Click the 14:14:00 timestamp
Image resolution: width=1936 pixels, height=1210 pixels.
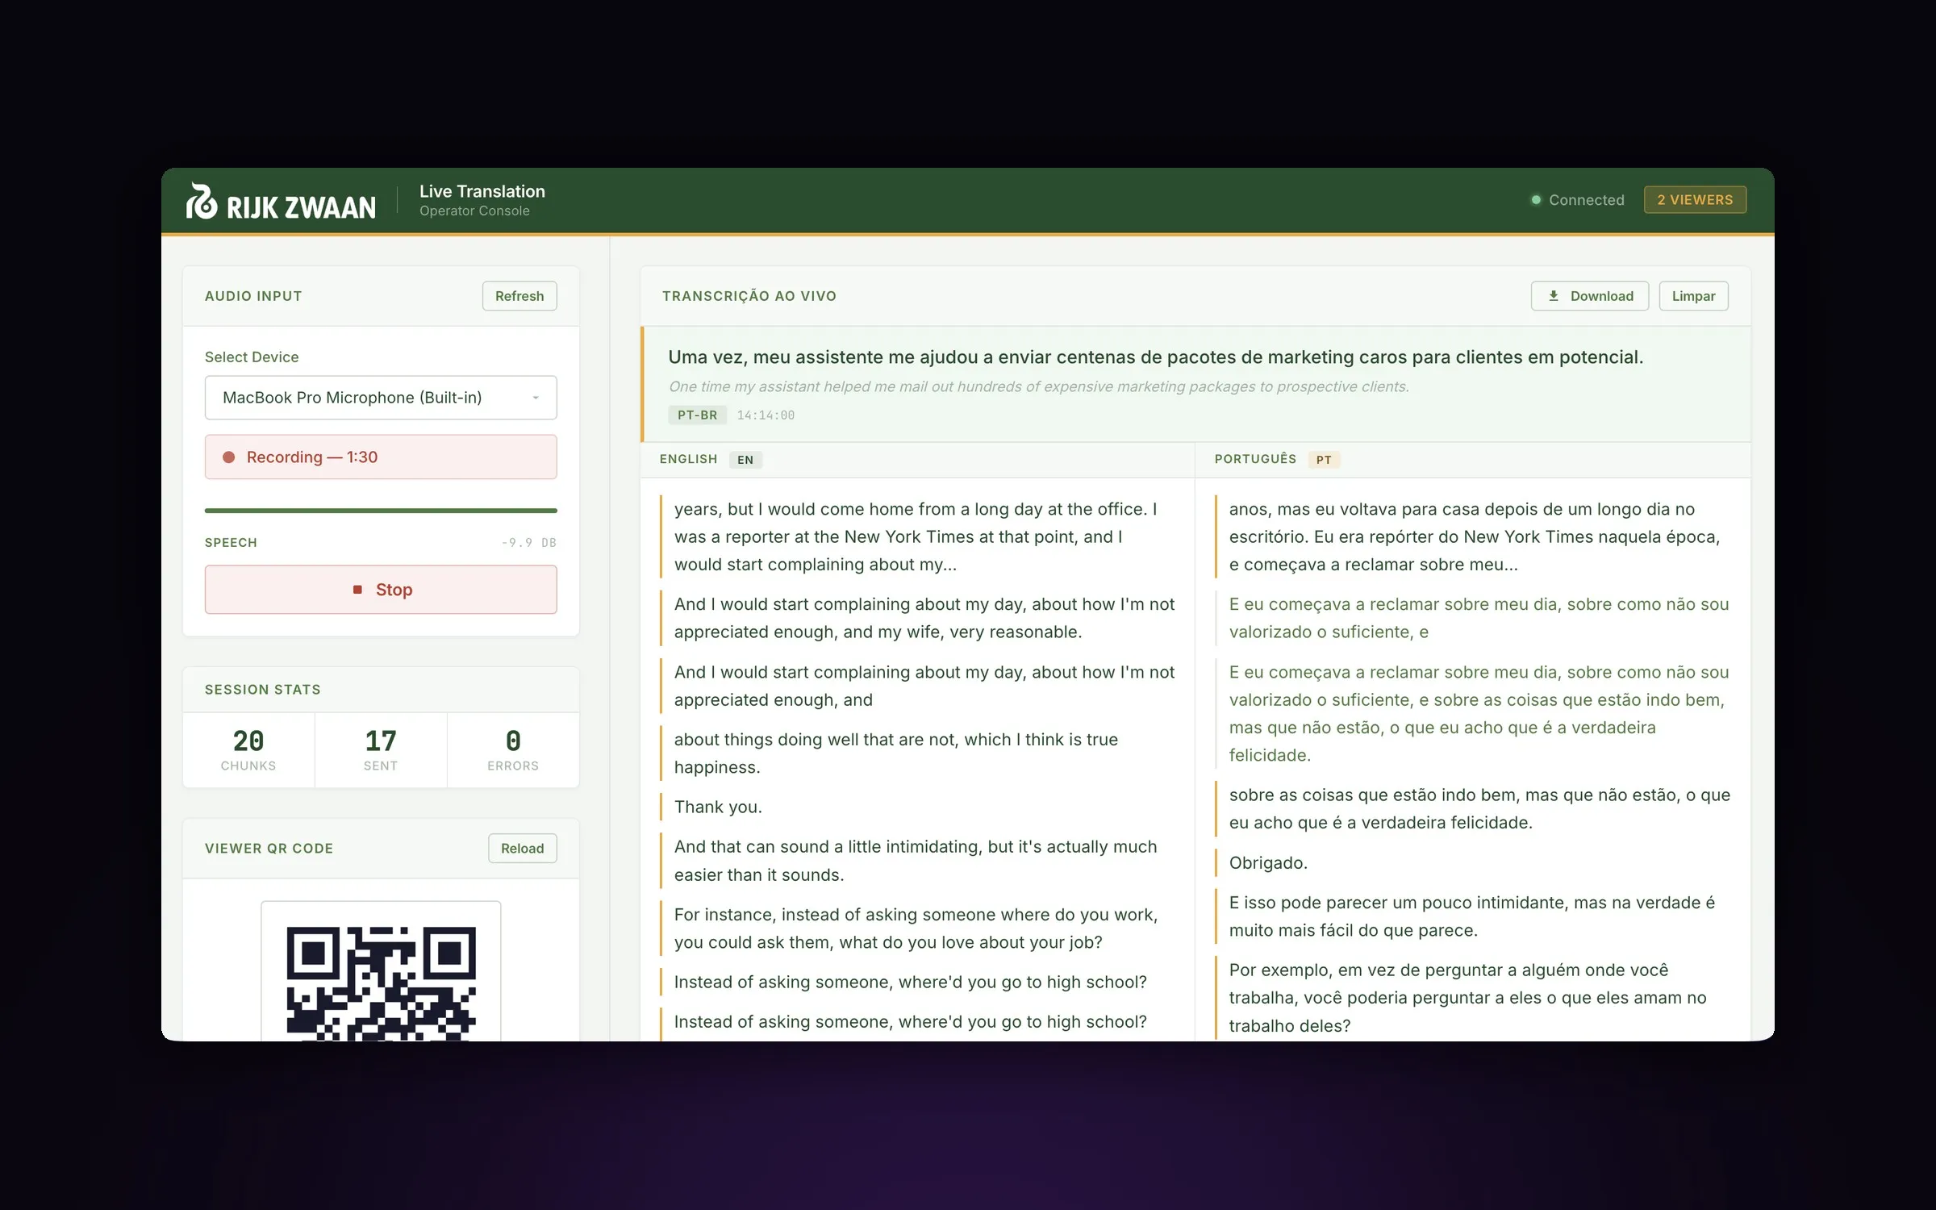(x=766, y=415)
